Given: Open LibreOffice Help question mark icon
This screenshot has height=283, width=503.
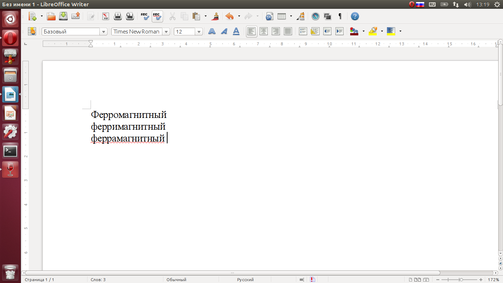Looking at the screenshot, I should pyautogui.click(x=355, y=16).
